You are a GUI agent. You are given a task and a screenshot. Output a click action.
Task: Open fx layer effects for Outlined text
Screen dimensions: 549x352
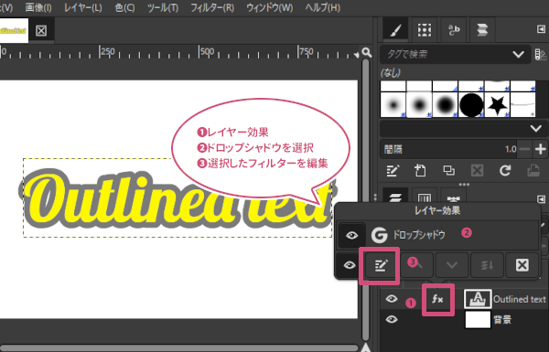point(437,299)
